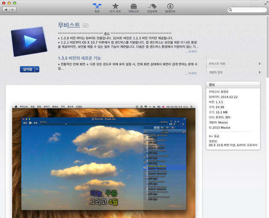Viewport: 269px width, 218px height.
Task: Click the App Store search field
Action: click(x=247, y=10)
